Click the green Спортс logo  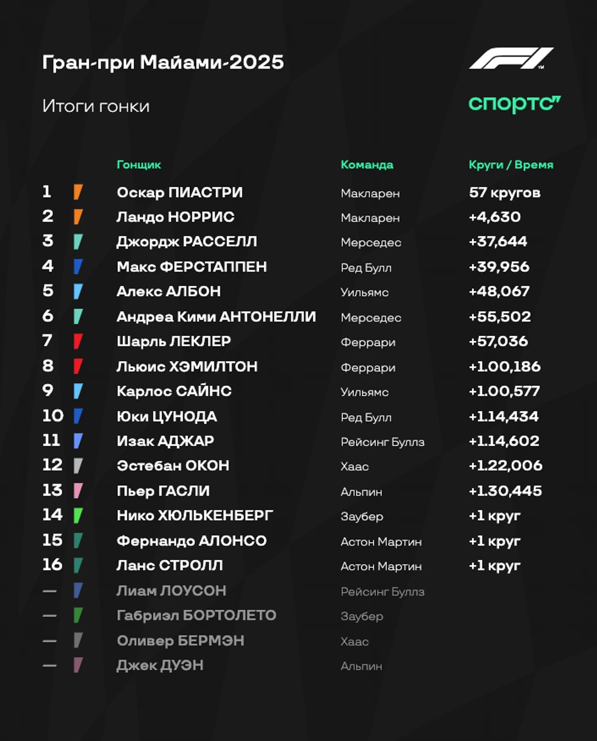coord(514,104)
